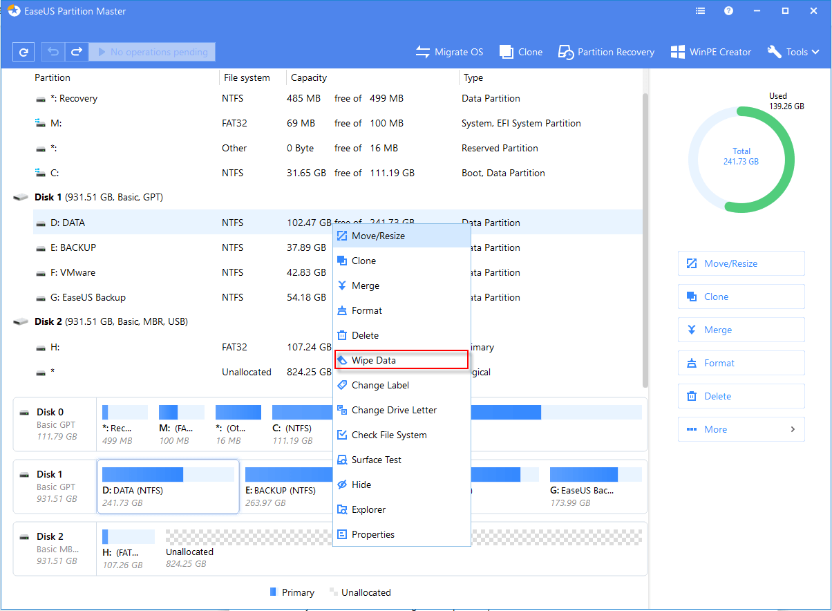Screen dimensions: 832x611
Task: Select Surface Test menu entry
Action: pos(401,460)
